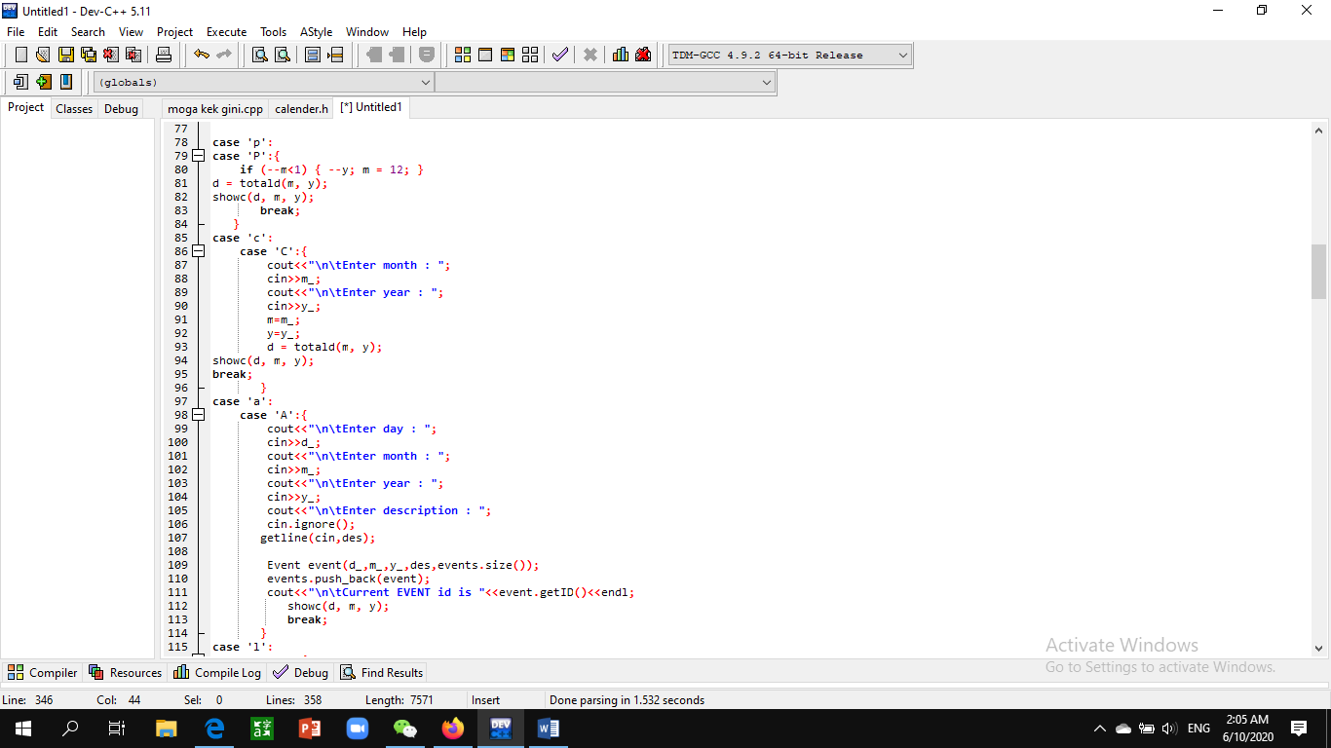
Task: Click the Undo arrow icon
Action: (202, 55)
